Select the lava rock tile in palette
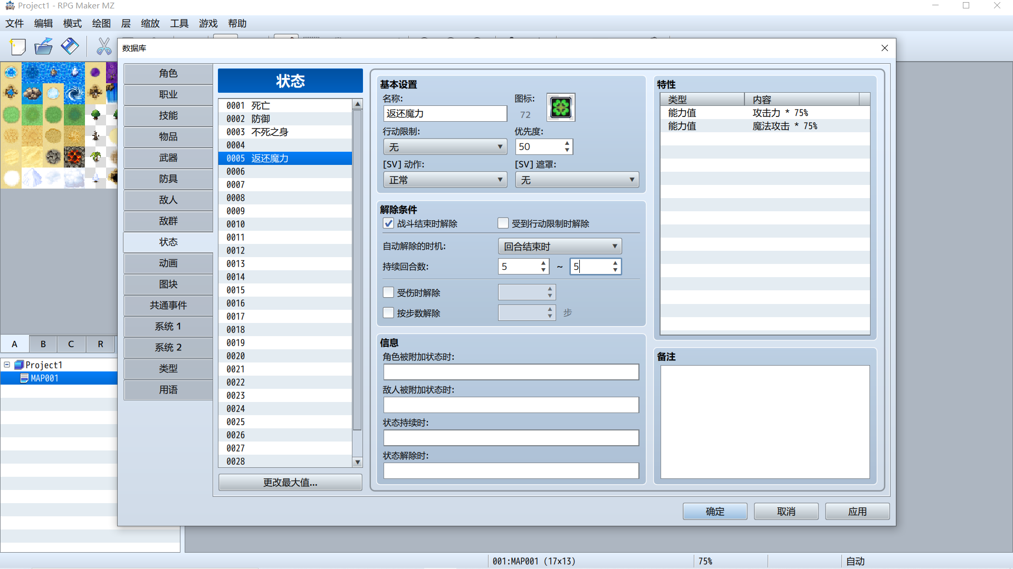 74,157
